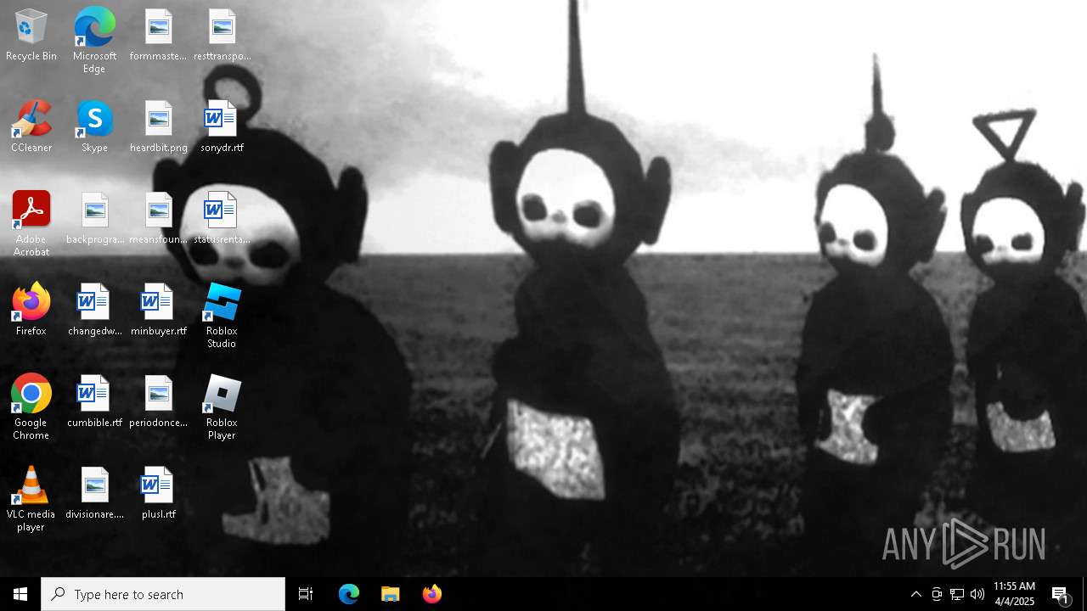1087x611 pixels.
Task: Open network status tray icon
Action: pyautogui.click(x=957, y=594)
